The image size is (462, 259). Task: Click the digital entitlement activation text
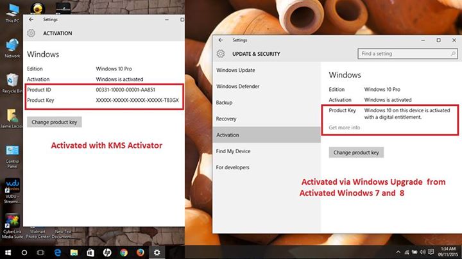[407, 113]
